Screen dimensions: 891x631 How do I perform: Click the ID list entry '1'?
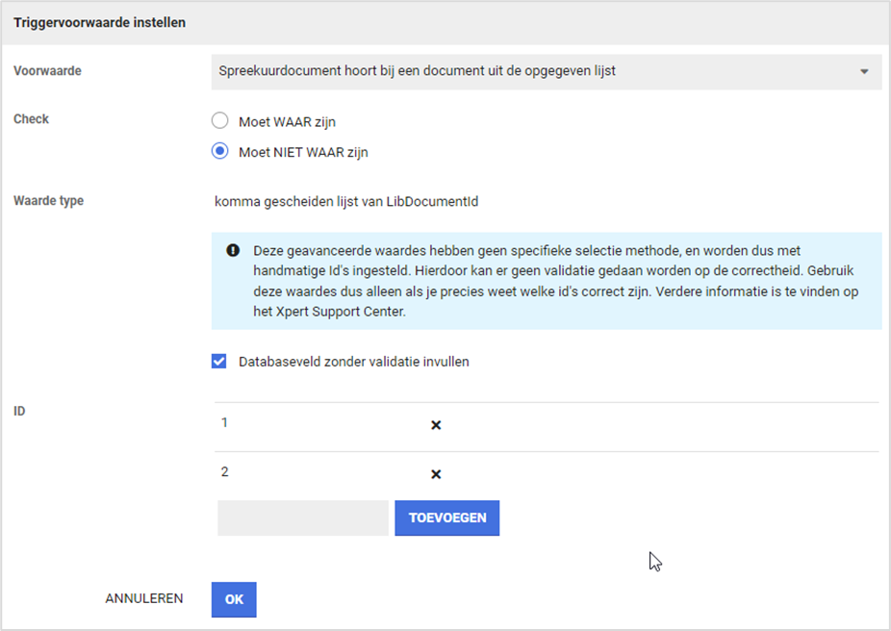(x=225, y=422)
